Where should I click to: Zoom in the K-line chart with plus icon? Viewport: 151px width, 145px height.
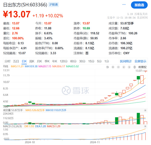tap(113, 67)
